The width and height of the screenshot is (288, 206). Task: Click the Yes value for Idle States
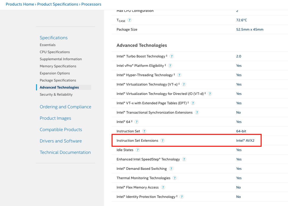coord(239,150)
